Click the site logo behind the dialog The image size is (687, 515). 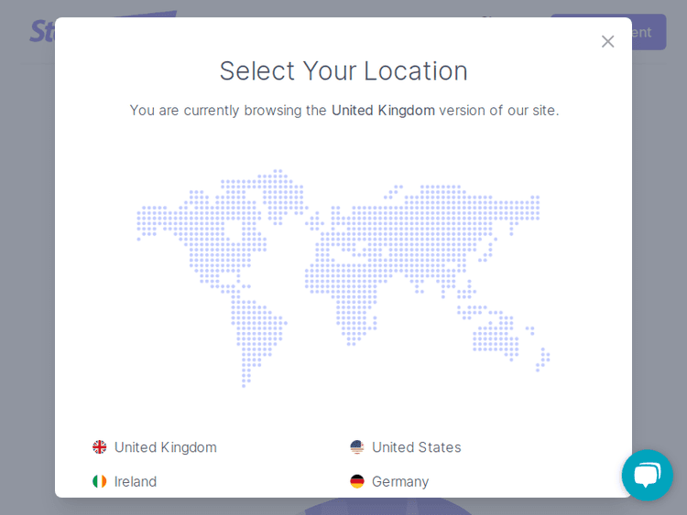pos(41,30)
